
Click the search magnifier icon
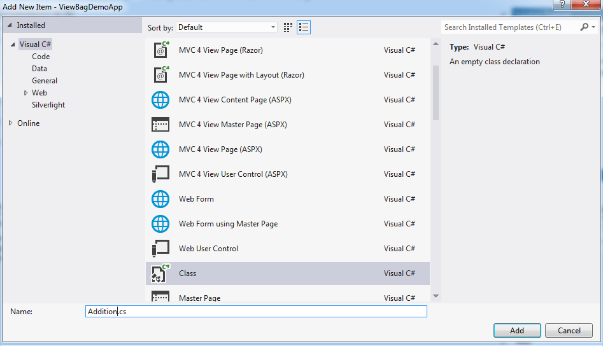click(584, 27)
